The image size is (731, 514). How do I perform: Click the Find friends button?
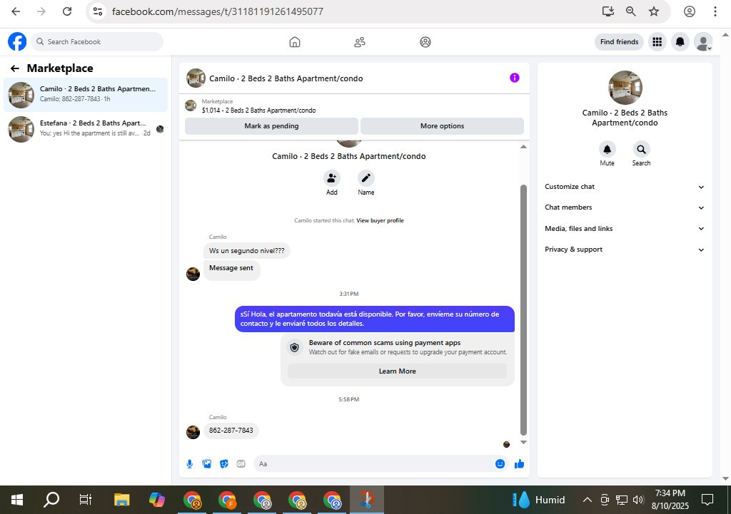click(619, 42)
